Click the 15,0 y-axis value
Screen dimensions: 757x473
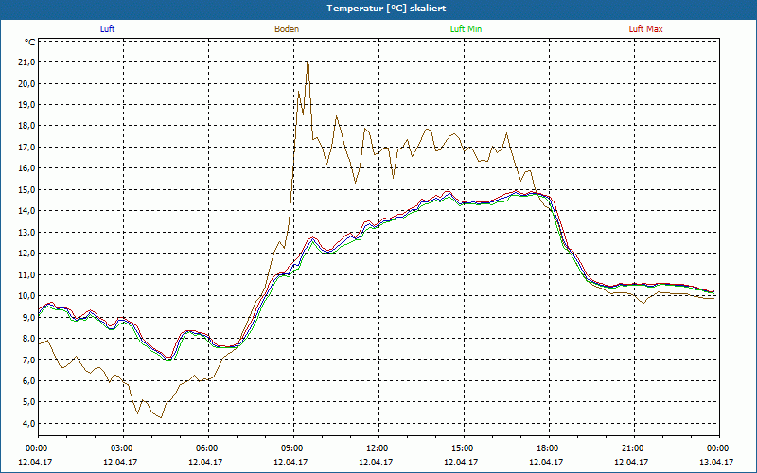27,190
